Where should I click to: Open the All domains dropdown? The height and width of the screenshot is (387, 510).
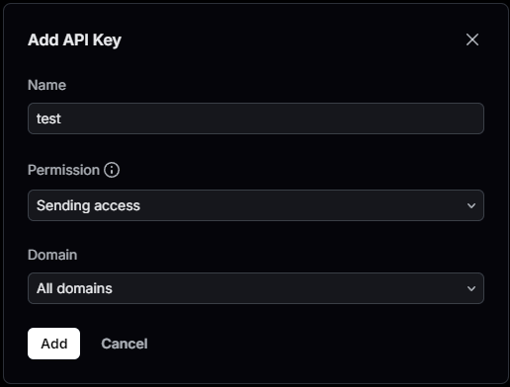pos(256,288)
